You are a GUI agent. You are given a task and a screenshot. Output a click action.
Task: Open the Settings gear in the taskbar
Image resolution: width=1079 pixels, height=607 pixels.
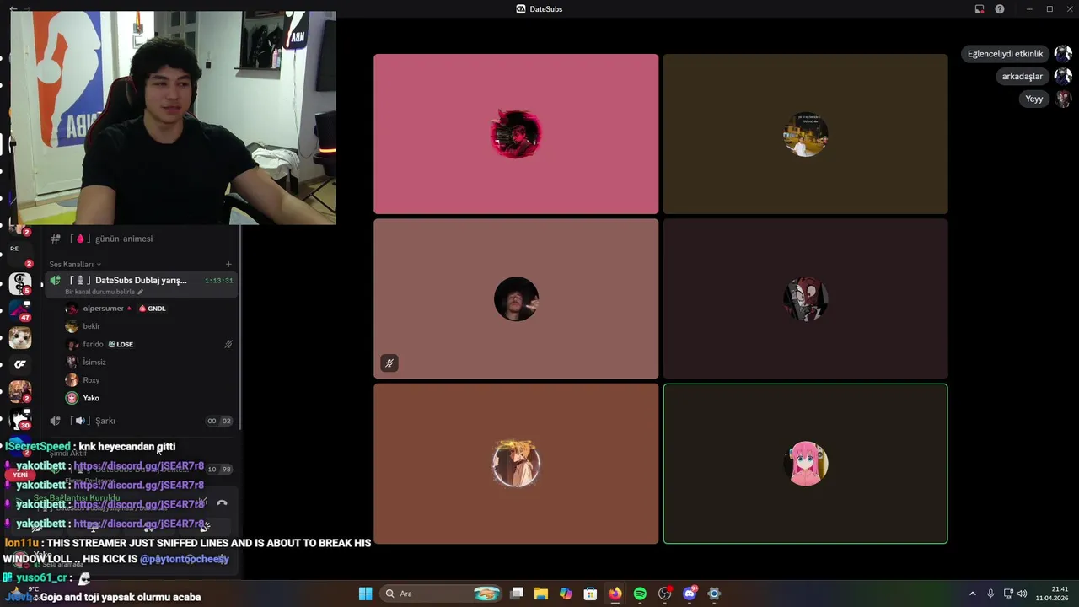coord(714,594)
